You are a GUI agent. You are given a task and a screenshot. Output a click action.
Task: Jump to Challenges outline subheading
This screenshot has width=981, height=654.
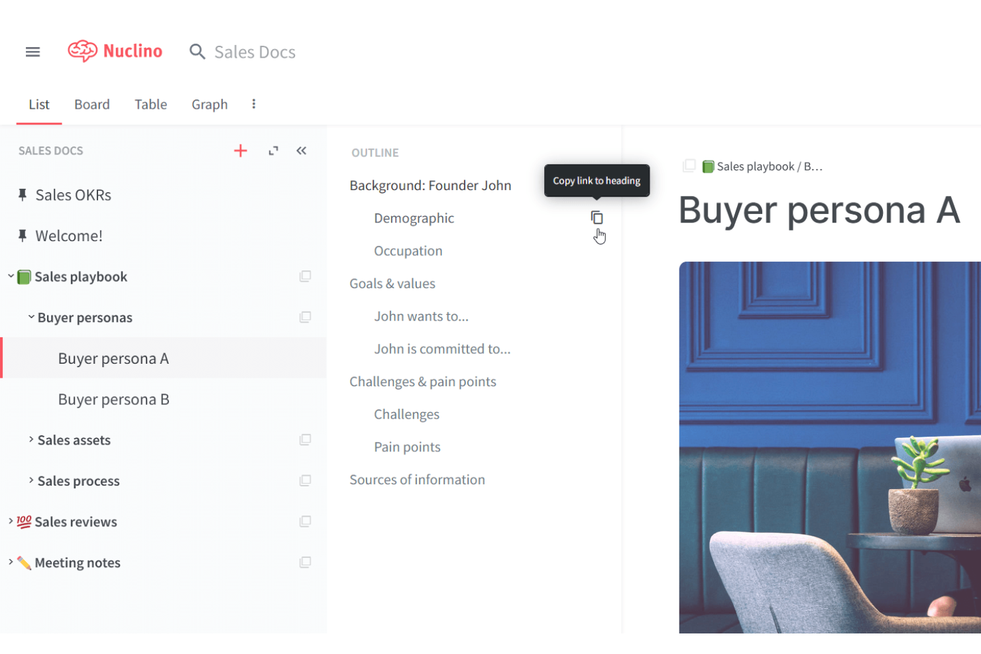click(406, 415)
